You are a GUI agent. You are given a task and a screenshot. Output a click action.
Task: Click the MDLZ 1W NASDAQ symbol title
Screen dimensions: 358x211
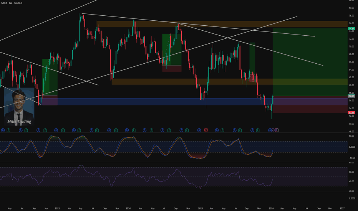coord(12,3)
